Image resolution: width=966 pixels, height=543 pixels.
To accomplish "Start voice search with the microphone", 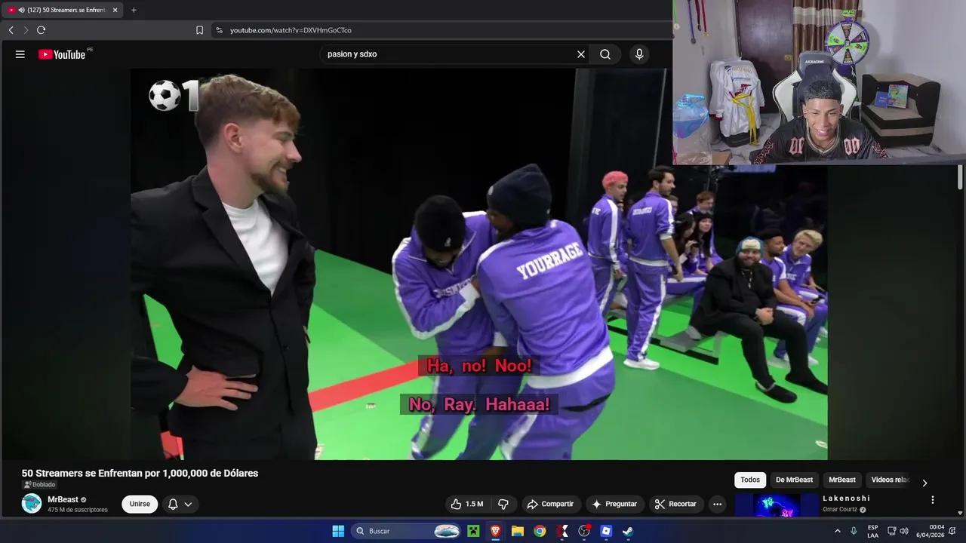I will (639, 54).
